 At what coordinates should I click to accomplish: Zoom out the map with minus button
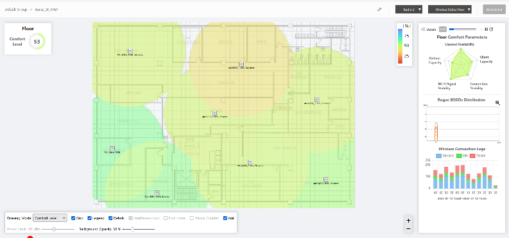408,228
